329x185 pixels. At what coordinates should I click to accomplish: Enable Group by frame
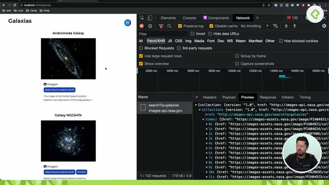[237, 56]
